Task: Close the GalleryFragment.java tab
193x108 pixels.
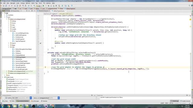Action: click(x=66, y=11)
